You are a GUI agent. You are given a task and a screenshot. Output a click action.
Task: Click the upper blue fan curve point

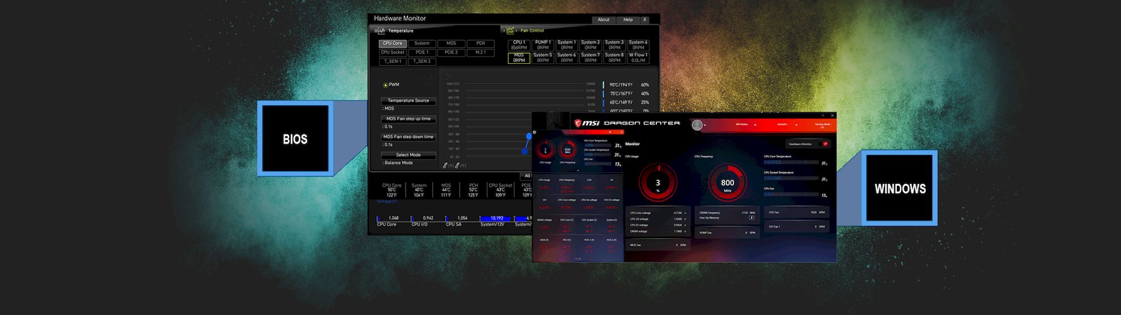529,136
